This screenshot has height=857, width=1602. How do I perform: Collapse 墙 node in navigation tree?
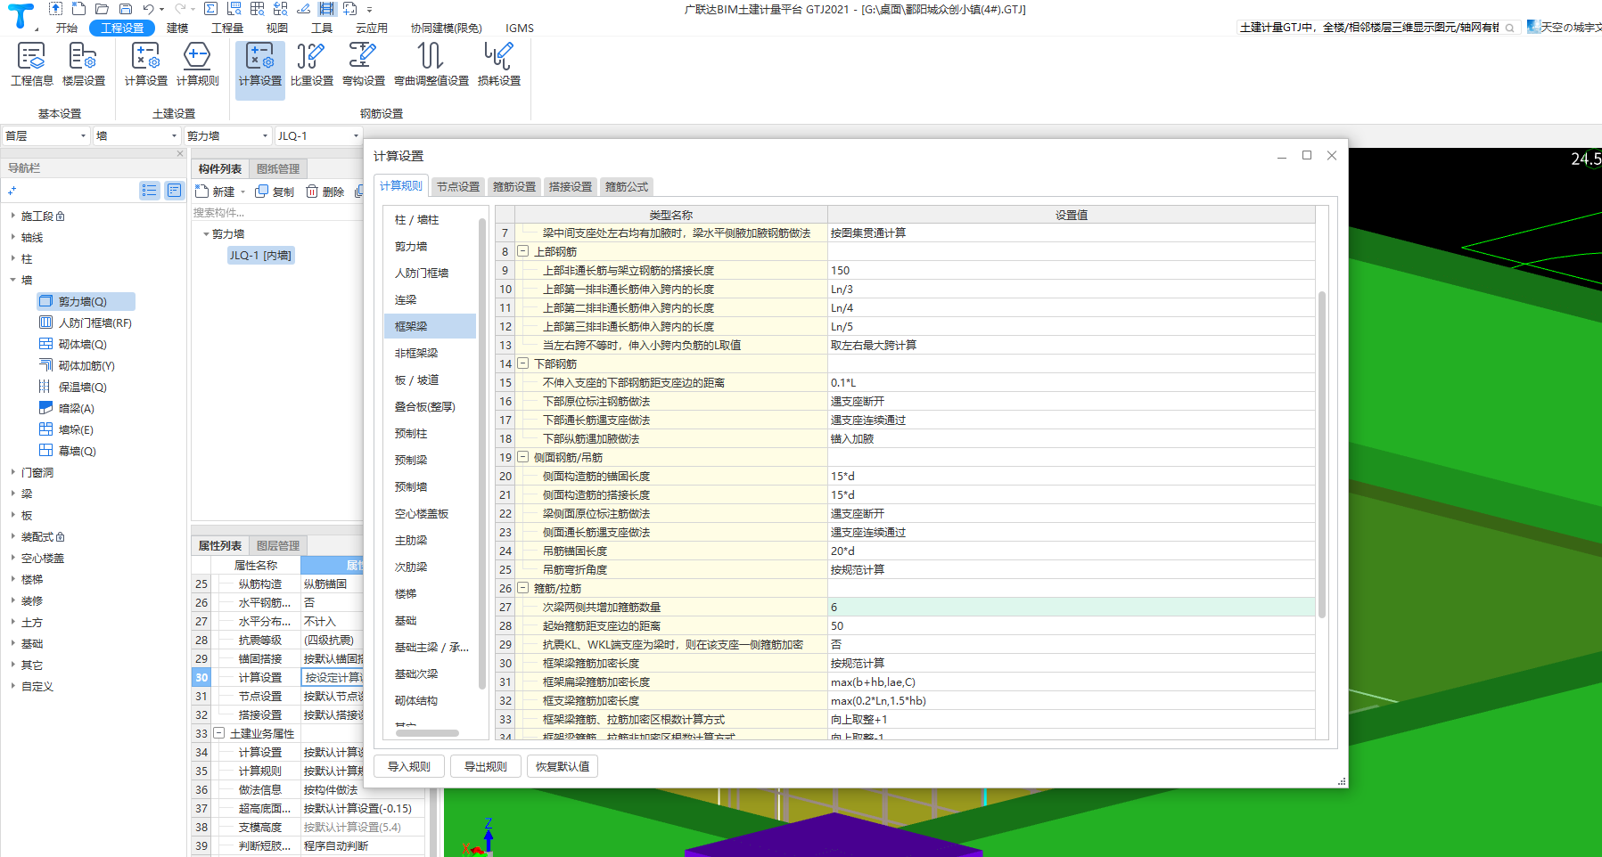point(12,280)
